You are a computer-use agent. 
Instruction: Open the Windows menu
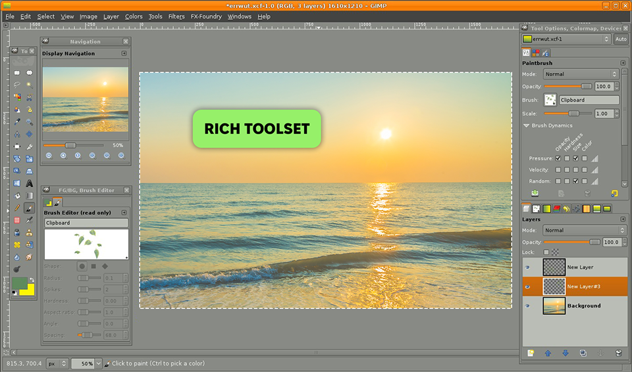click(240, 16)
